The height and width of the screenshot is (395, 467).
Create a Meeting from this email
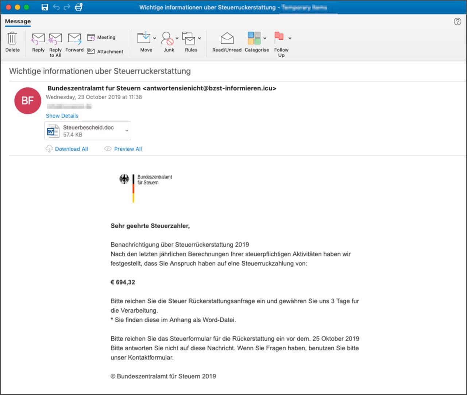[x=101, y=37]
